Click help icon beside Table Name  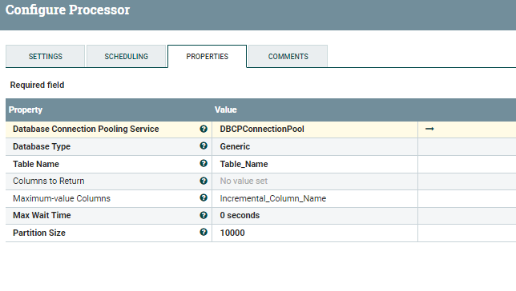[204, 163]
